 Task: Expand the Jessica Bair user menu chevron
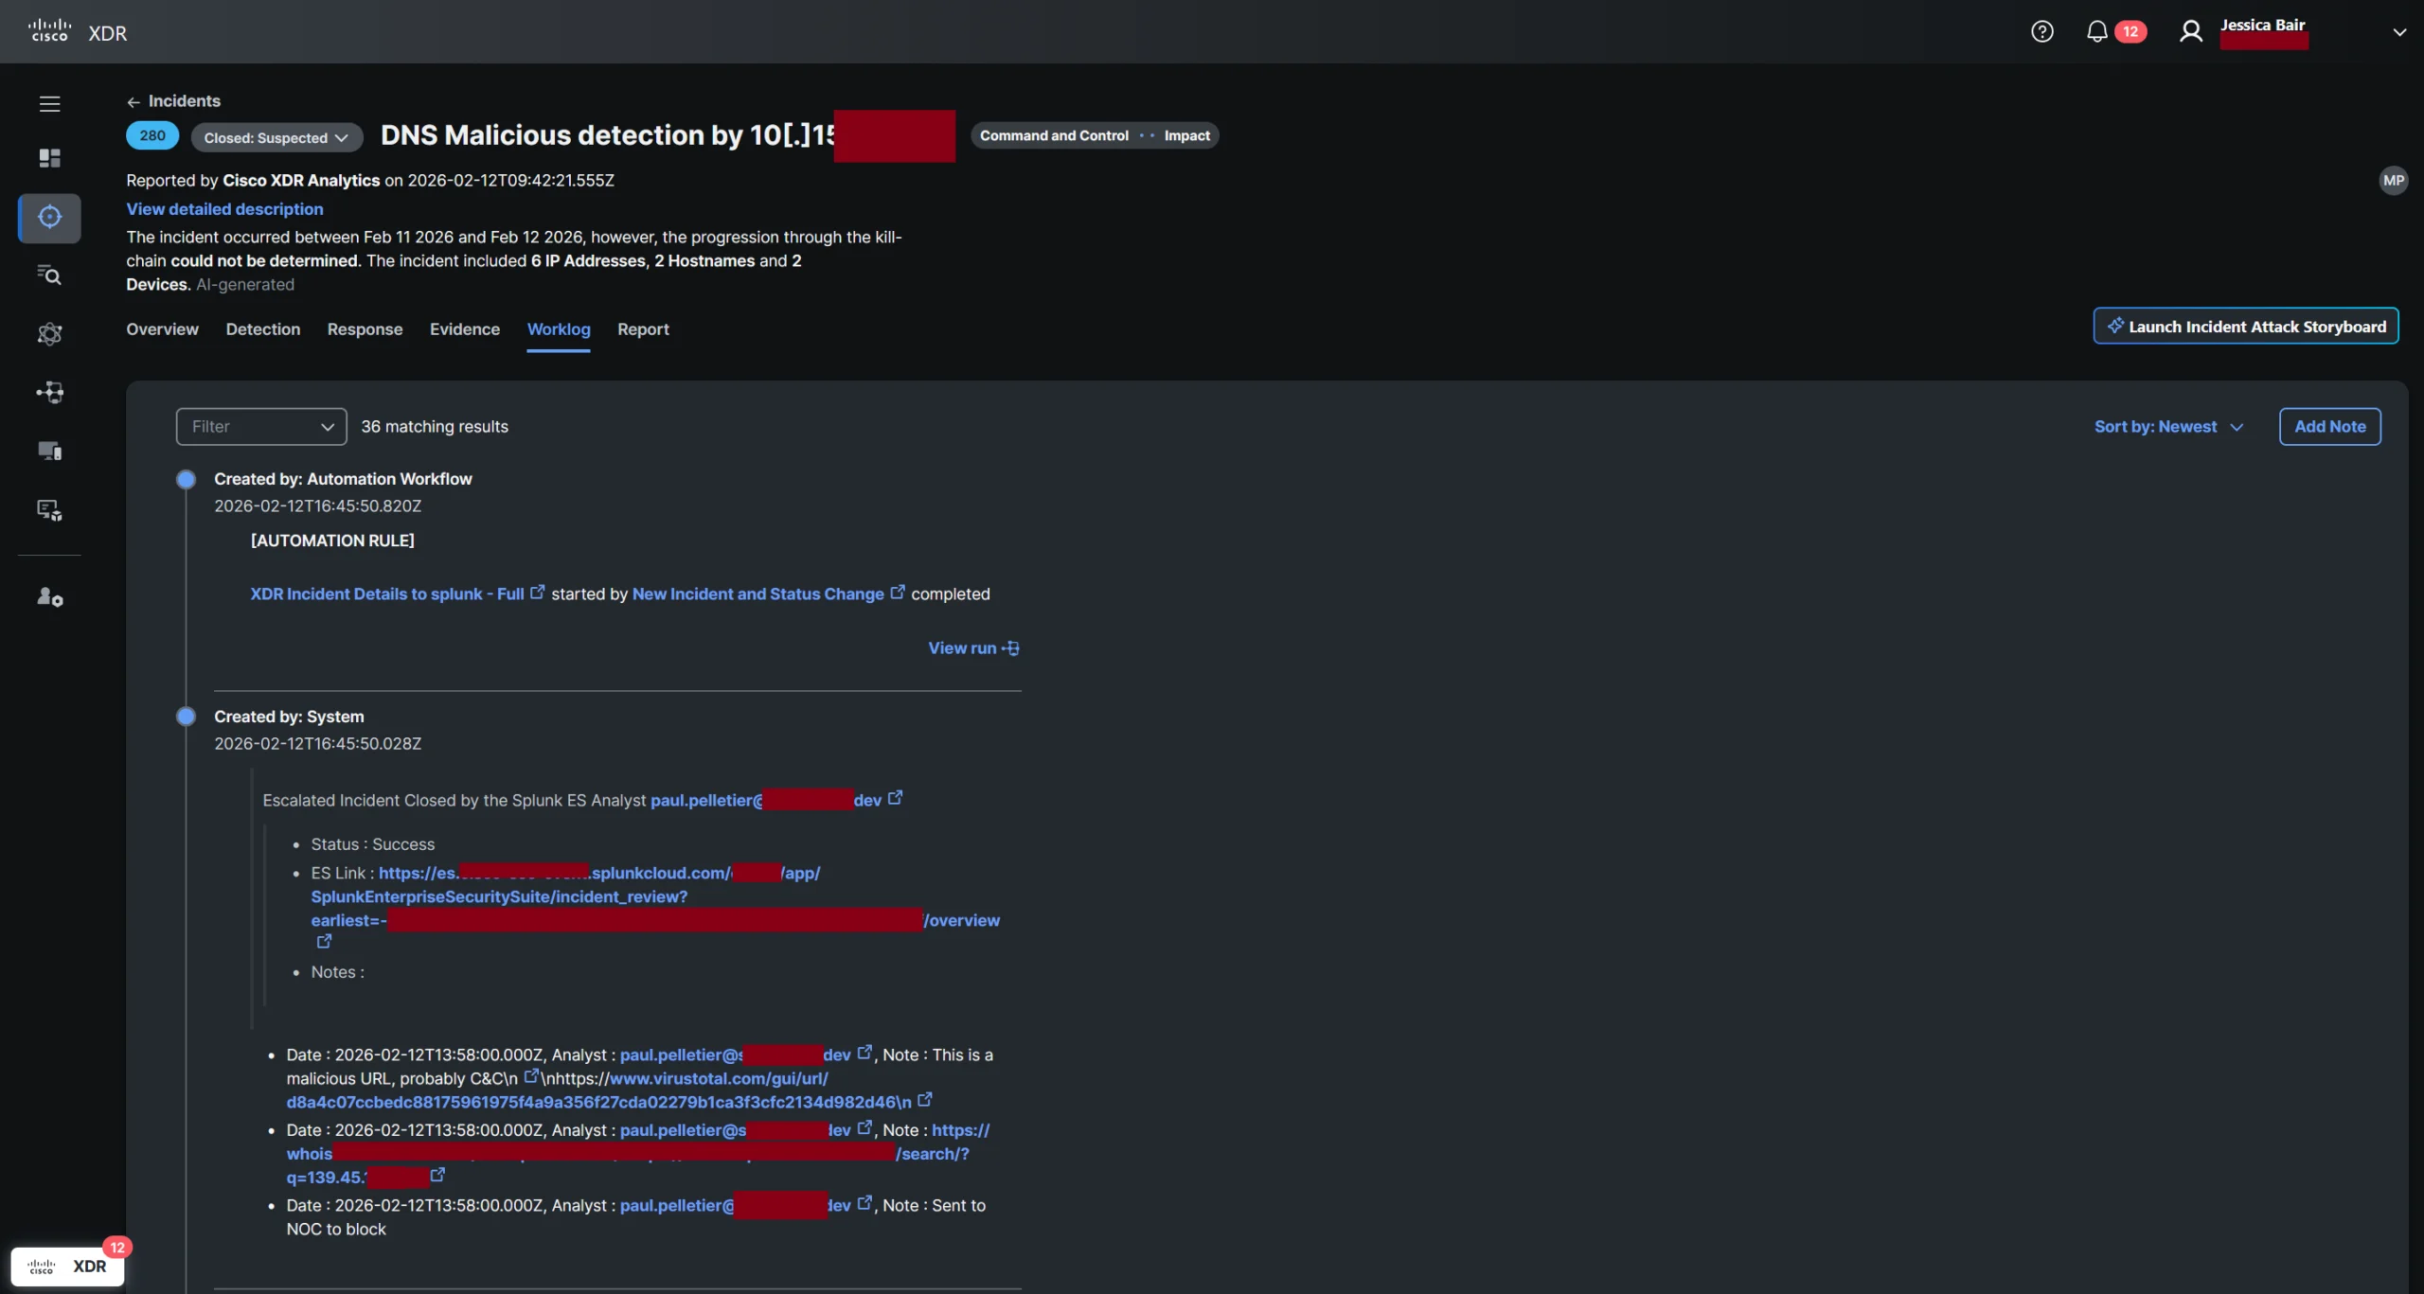pos(2399,32)
